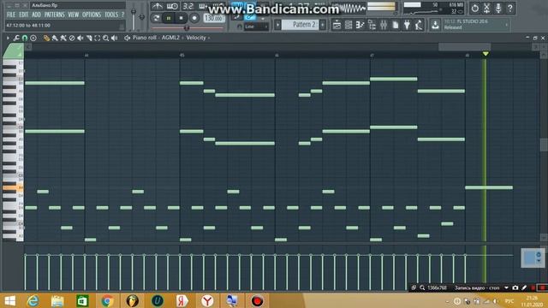Open the help question mark button
The height and width of the screenshot is (308, 548).
pos(510,8)
